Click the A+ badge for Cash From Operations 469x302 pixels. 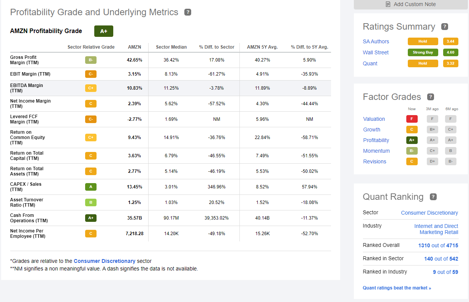90,218
